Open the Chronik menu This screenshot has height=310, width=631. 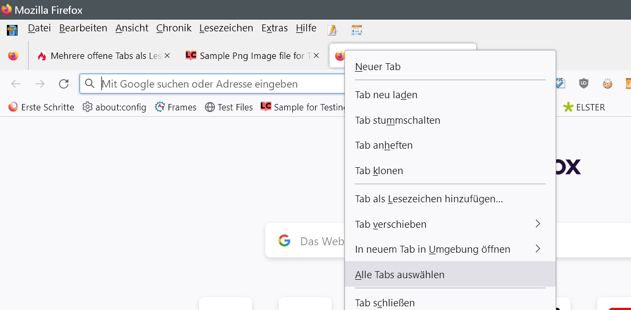click(x=174, y=28)
